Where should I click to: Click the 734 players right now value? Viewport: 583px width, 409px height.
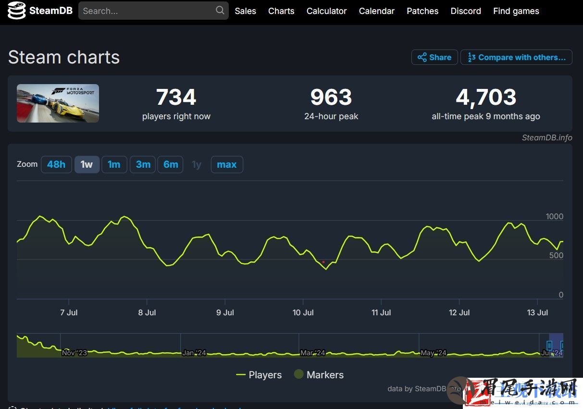tap(176, 98)
